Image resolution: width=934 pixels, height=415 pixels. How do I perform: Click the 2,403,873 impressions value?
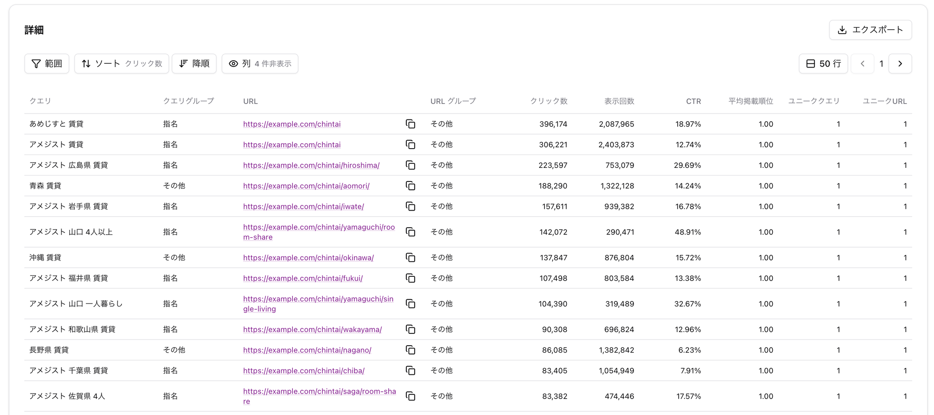[x=617, y=145]
